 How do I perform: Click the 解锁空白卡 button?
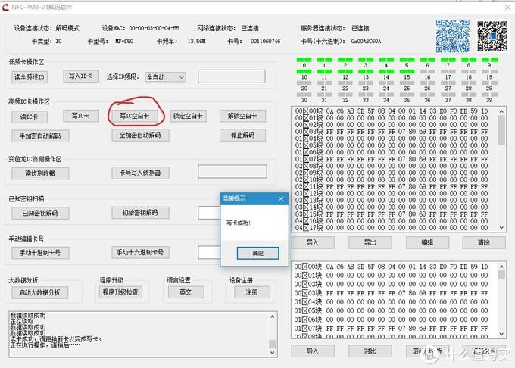point(242,116)
